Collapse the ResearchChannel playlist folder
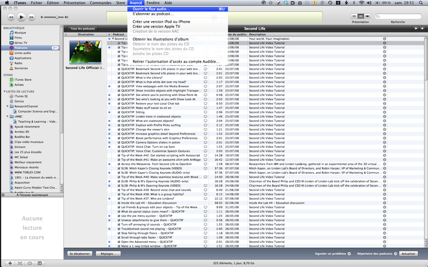Screen dimensions: 428x267 pos(8,106)
